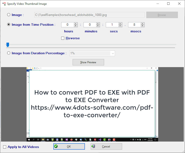Decrease the hours value with down arrow
The image size is (185, 153).
click(76, 26)
